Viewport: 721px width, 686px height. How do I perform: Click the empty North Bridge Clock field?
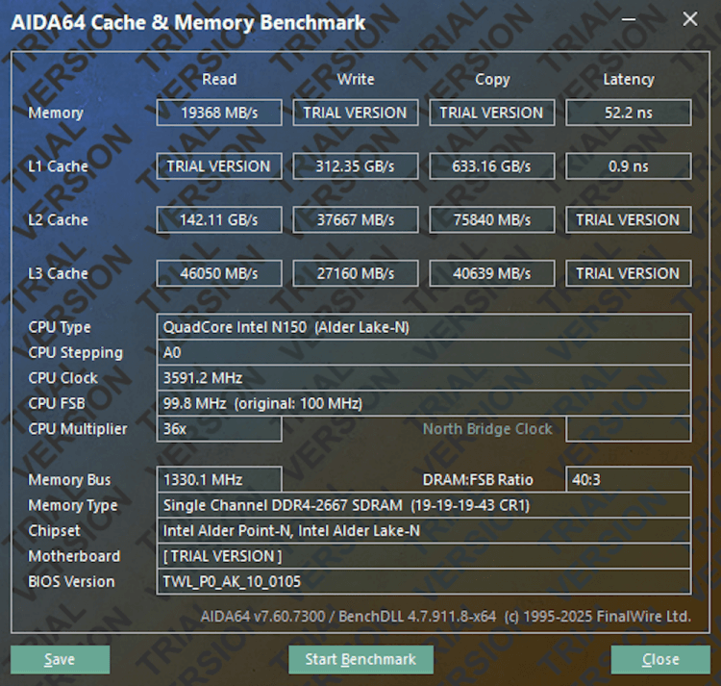[629, 429]
